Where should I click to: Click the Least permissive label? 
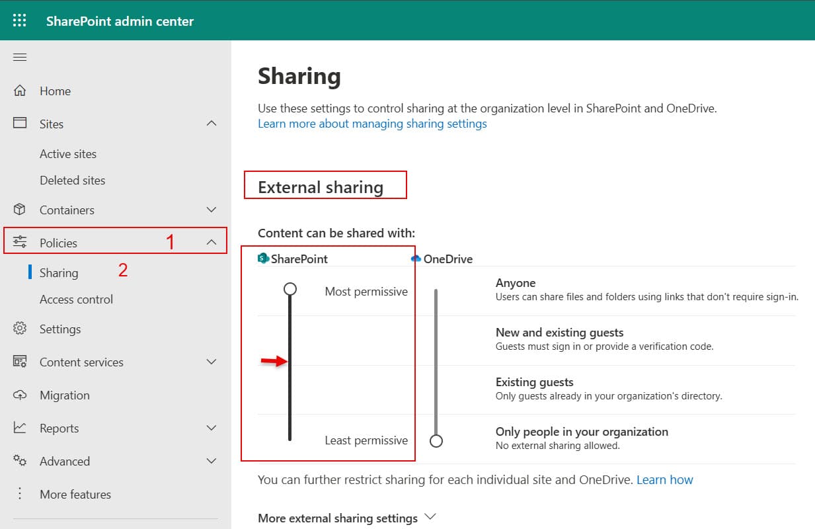366,440
